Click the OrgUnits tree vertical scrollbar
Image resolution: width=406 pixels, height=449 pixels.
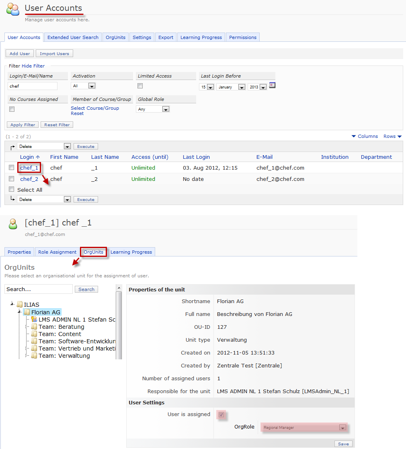pyautogui.click(x=119, y=322)
